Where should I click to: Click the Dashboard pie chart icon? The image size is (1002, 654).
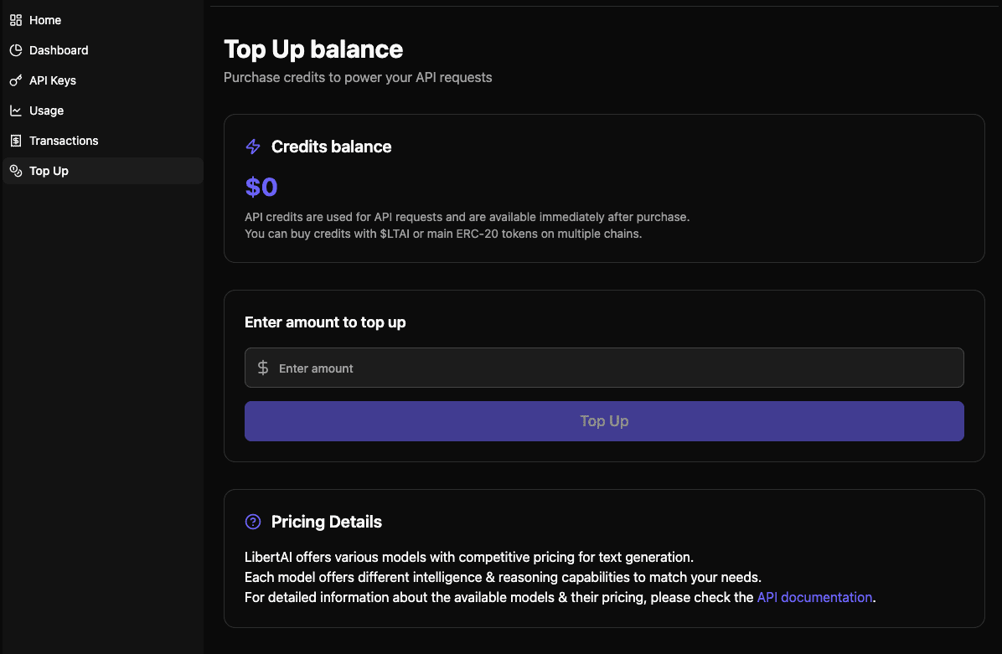point(16,50)
